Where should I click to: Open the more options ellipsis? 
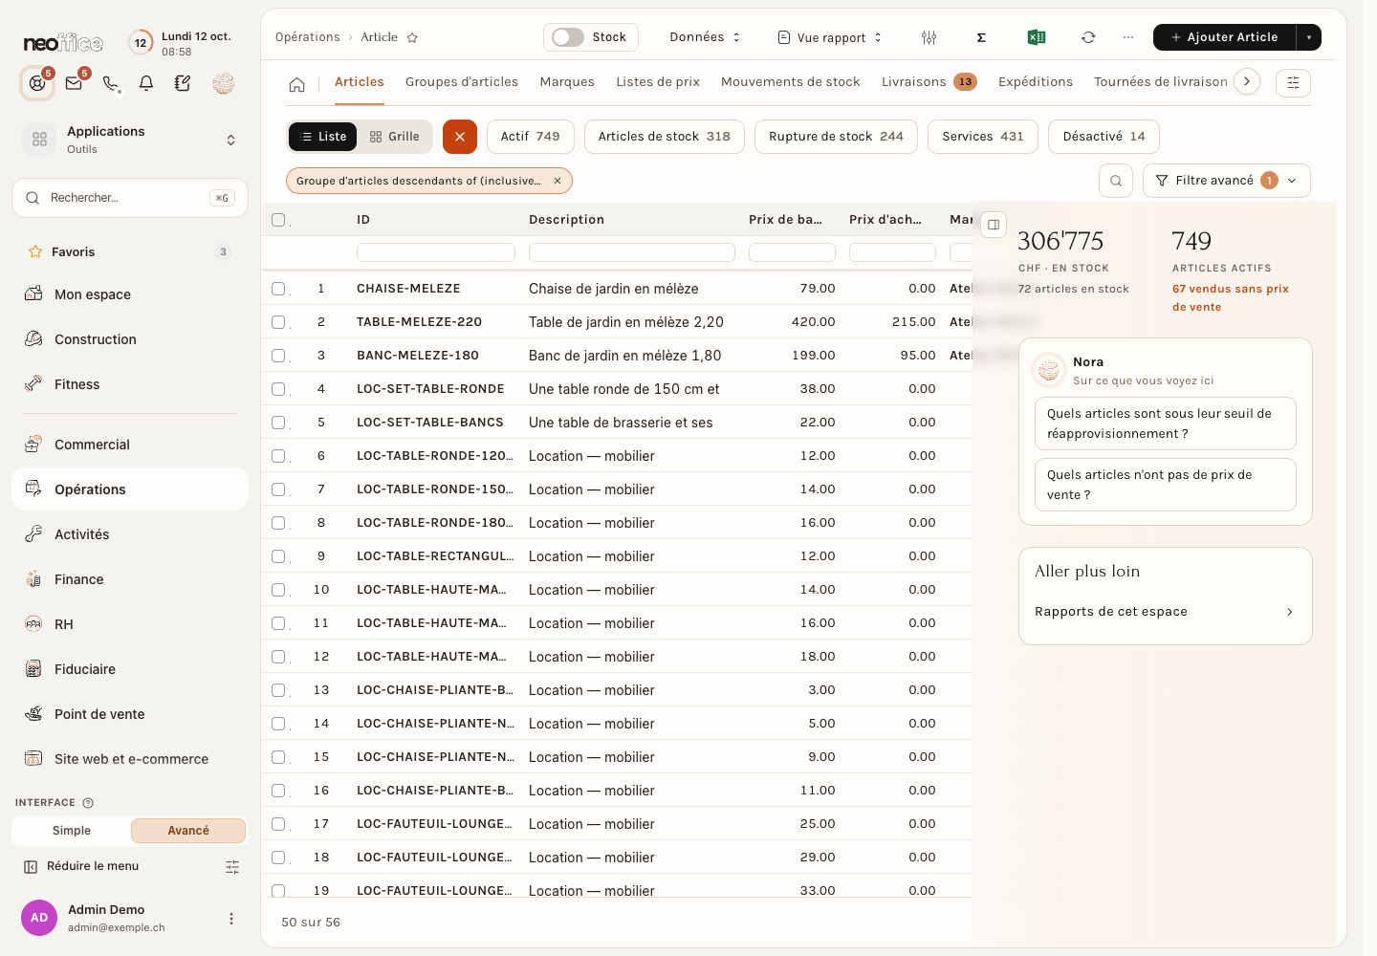click(x=1128, y=37)
